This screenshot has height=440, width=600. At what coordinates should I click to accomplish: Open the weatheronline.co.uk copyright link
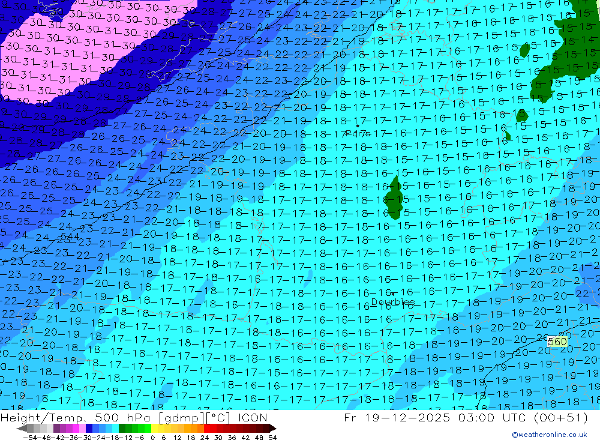pos(549,435)
